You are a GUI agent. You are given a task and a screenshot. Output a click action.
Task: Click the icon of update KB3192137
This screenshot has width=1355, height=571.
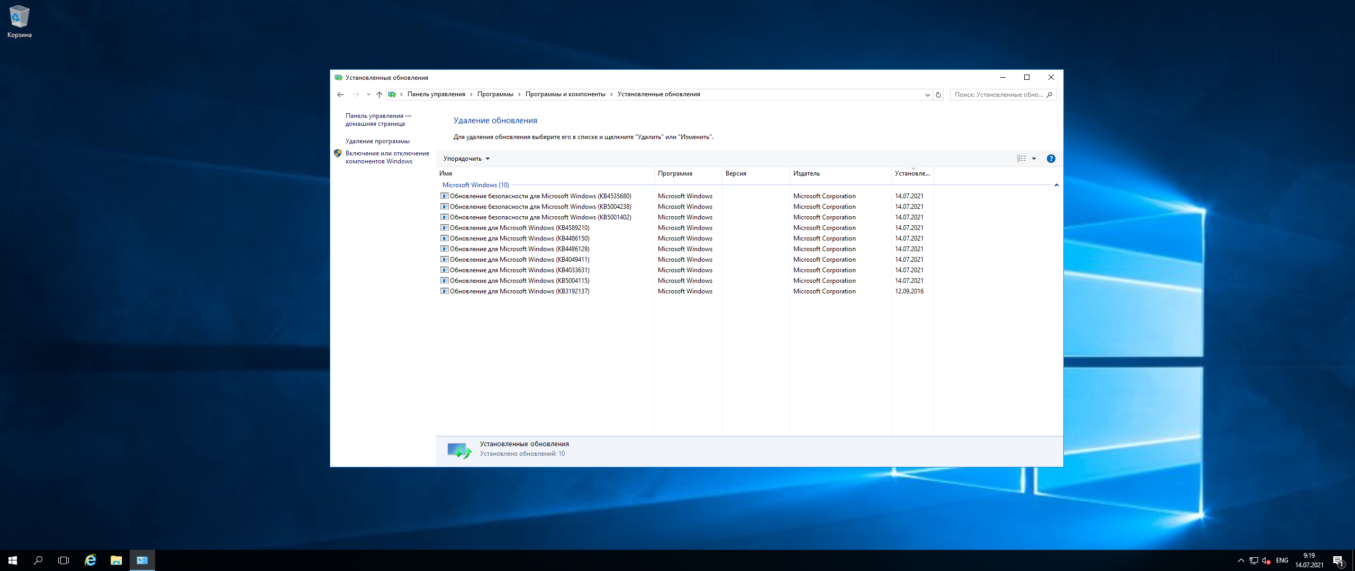tap(445, 291)
